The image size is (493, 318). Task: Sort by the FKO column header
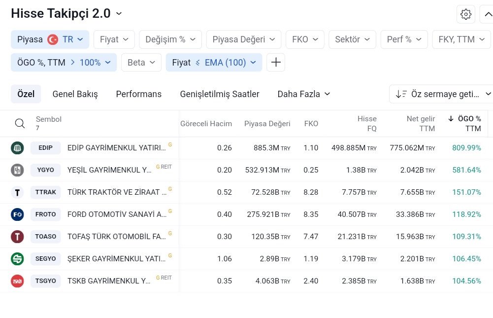(311, 124)
